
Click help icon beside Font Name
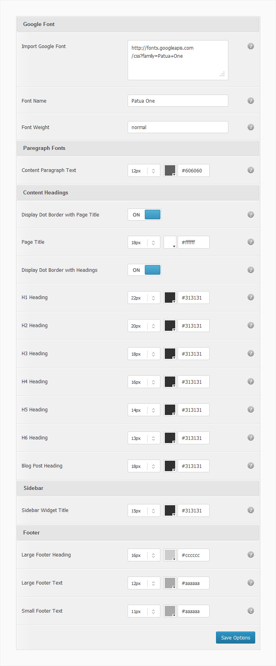coord(251,101)
